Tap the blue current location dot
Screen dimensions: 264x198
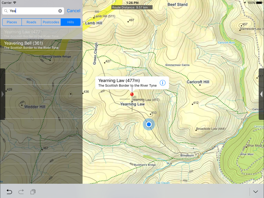149,124
